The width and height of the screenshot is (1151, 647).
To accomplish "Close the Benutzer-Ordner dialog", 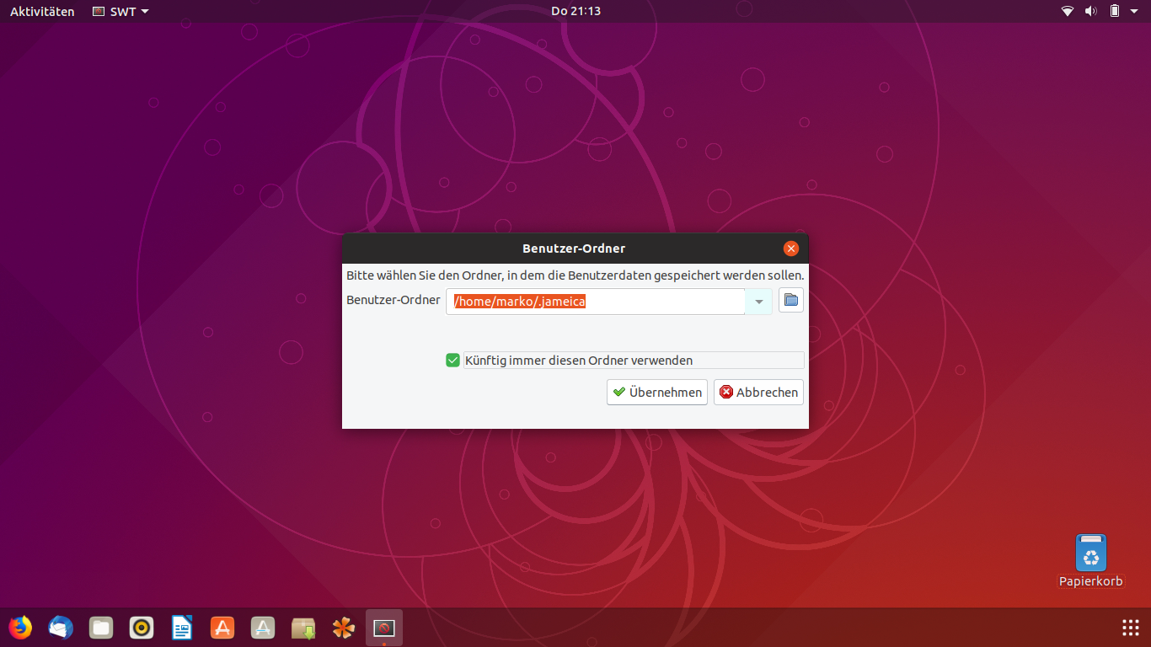I will click(790, 249).
